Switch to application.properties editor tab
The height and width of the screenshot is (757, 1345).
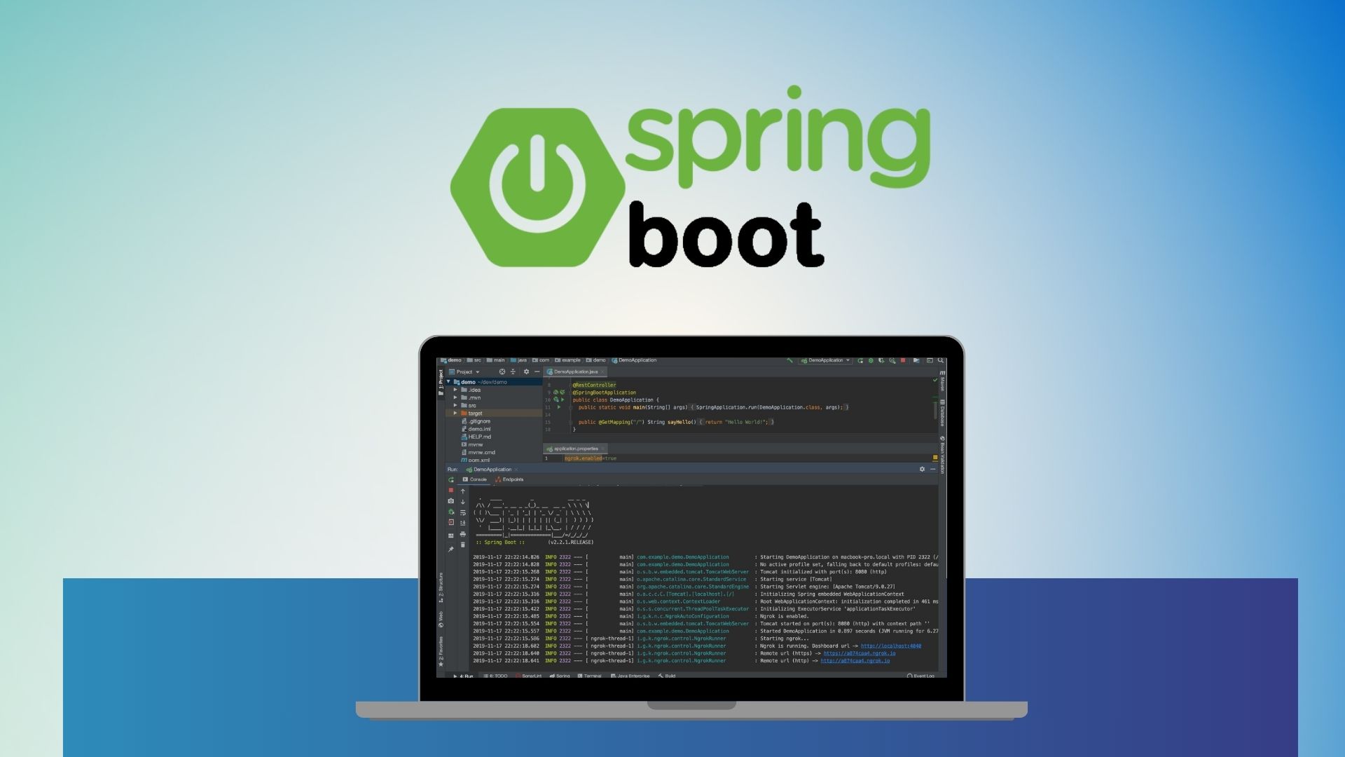click(576, 449)
